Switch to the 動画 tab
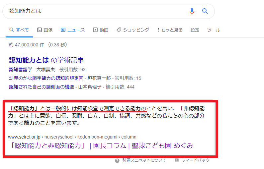 [101, 30]
